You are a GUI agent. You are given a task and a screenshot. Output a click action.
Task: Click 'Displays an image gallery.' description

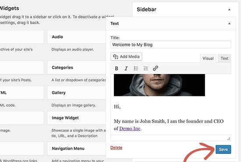click(74, 105)
